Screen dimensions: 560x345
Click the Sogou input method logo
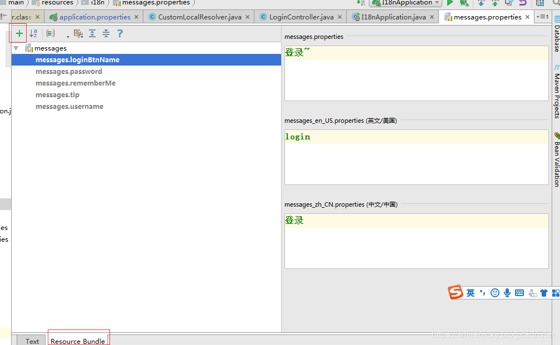click(x=456, y=292)
